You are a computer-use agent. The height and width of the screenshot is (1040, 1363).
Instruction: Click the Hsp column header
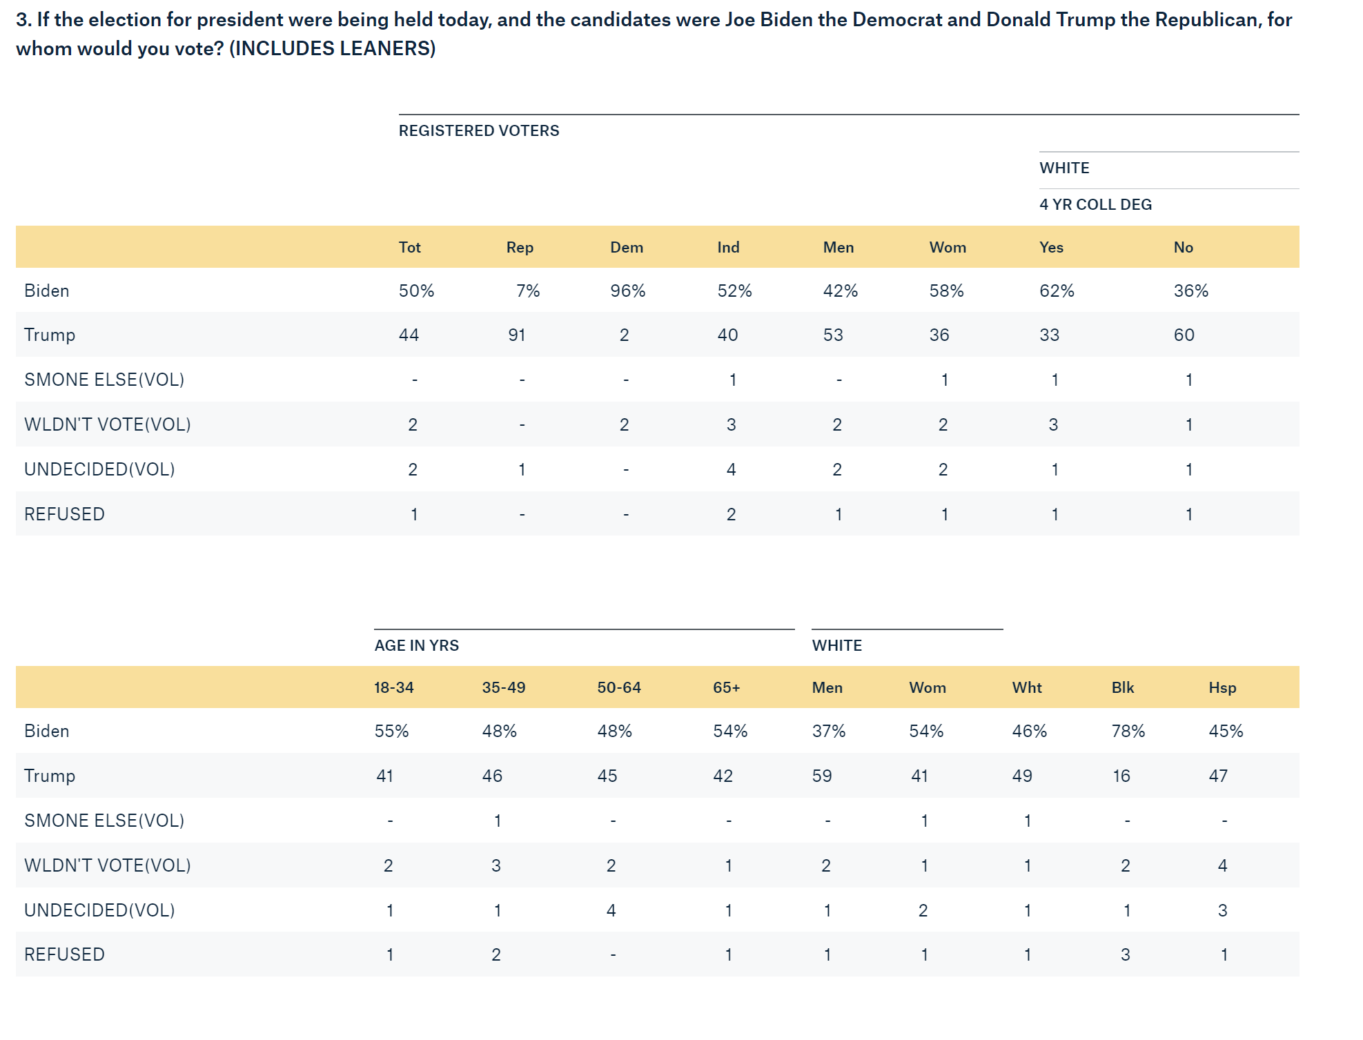point(1222,687)
